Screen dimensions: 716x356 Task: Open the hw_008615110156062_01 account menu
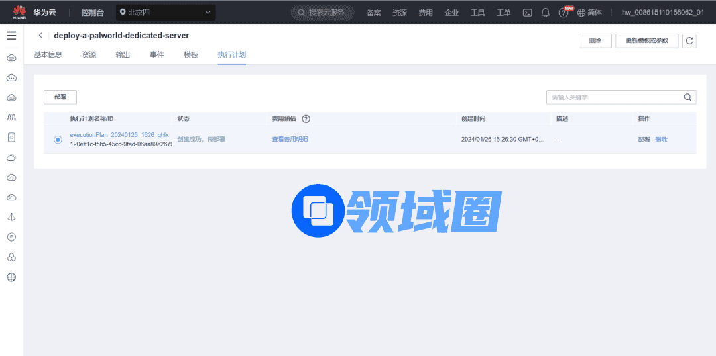pyautogui.click(x=662, y=13)
